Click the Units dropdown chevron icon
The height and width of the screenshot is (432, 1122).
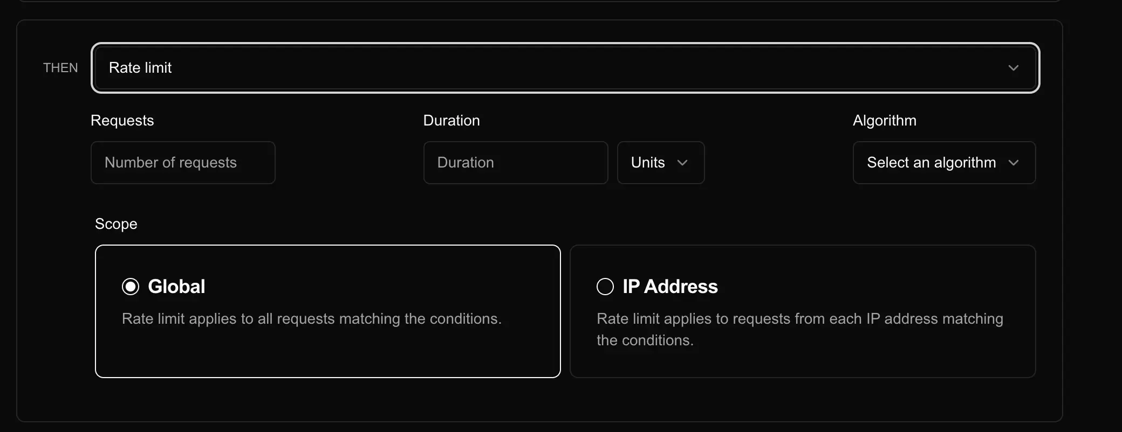coord(683,162)
